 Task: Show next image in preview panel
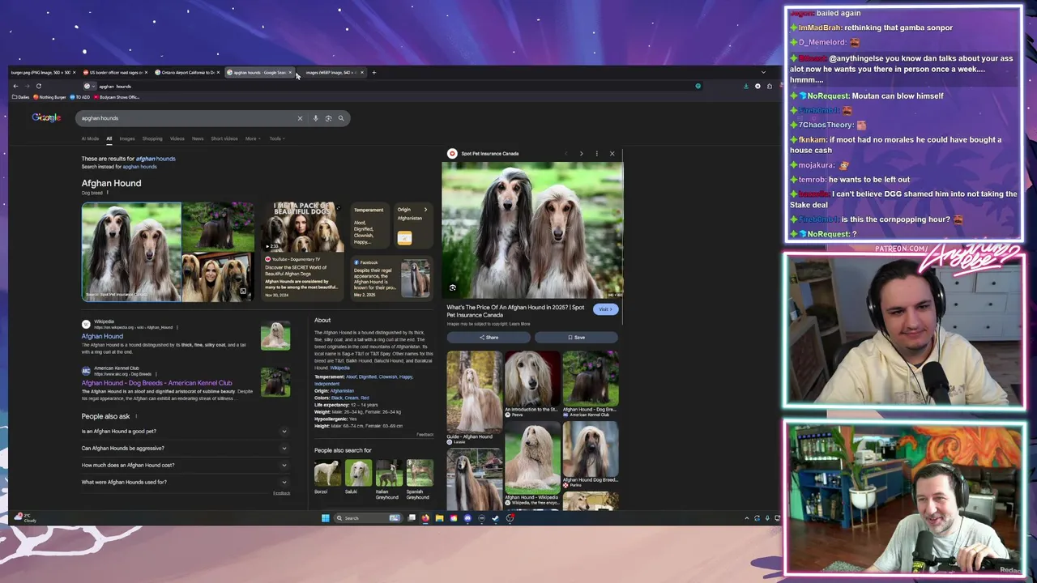coord(581,153)
